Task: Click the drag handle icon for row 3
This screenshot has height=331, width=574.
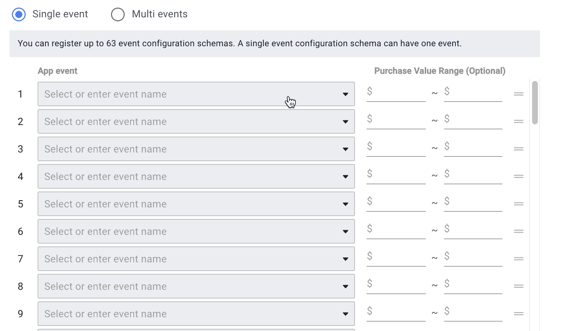Action: point(519,149)
